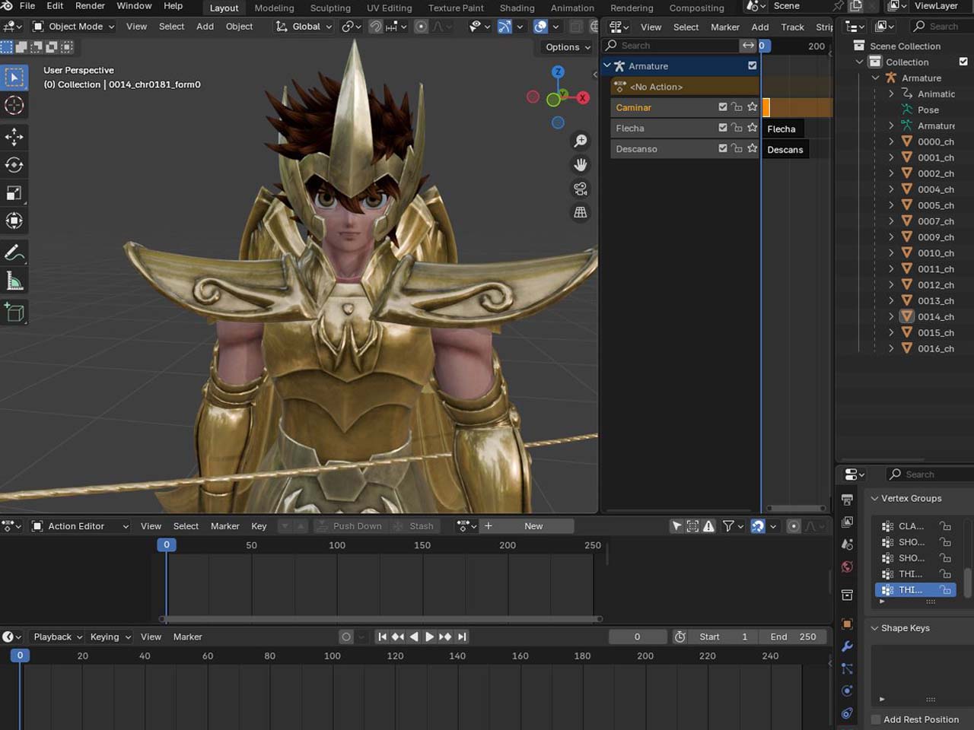
Task: Jump to previous keyframe
Action: tap(398, 636)
